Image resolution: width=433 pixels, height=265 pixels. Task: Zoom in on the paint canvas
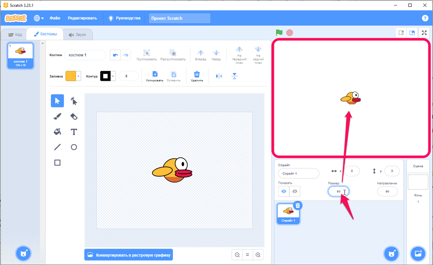[x=258, y=255]
